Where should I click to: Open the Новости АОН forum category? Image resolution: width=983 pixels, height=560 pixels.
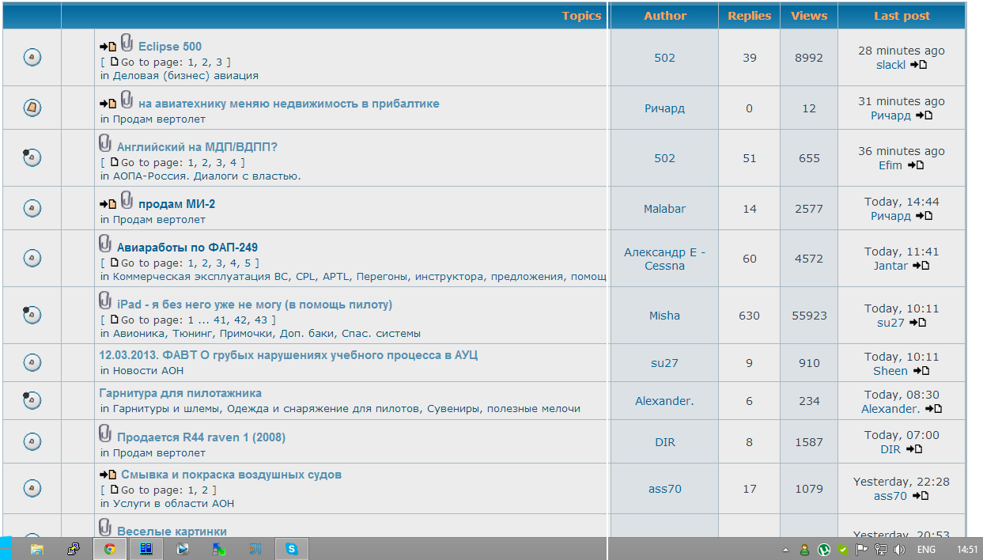148,370
